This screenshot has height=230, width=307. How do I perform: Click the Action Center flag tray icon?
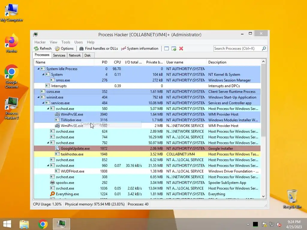pyautogui.click(x=264, y=224)
